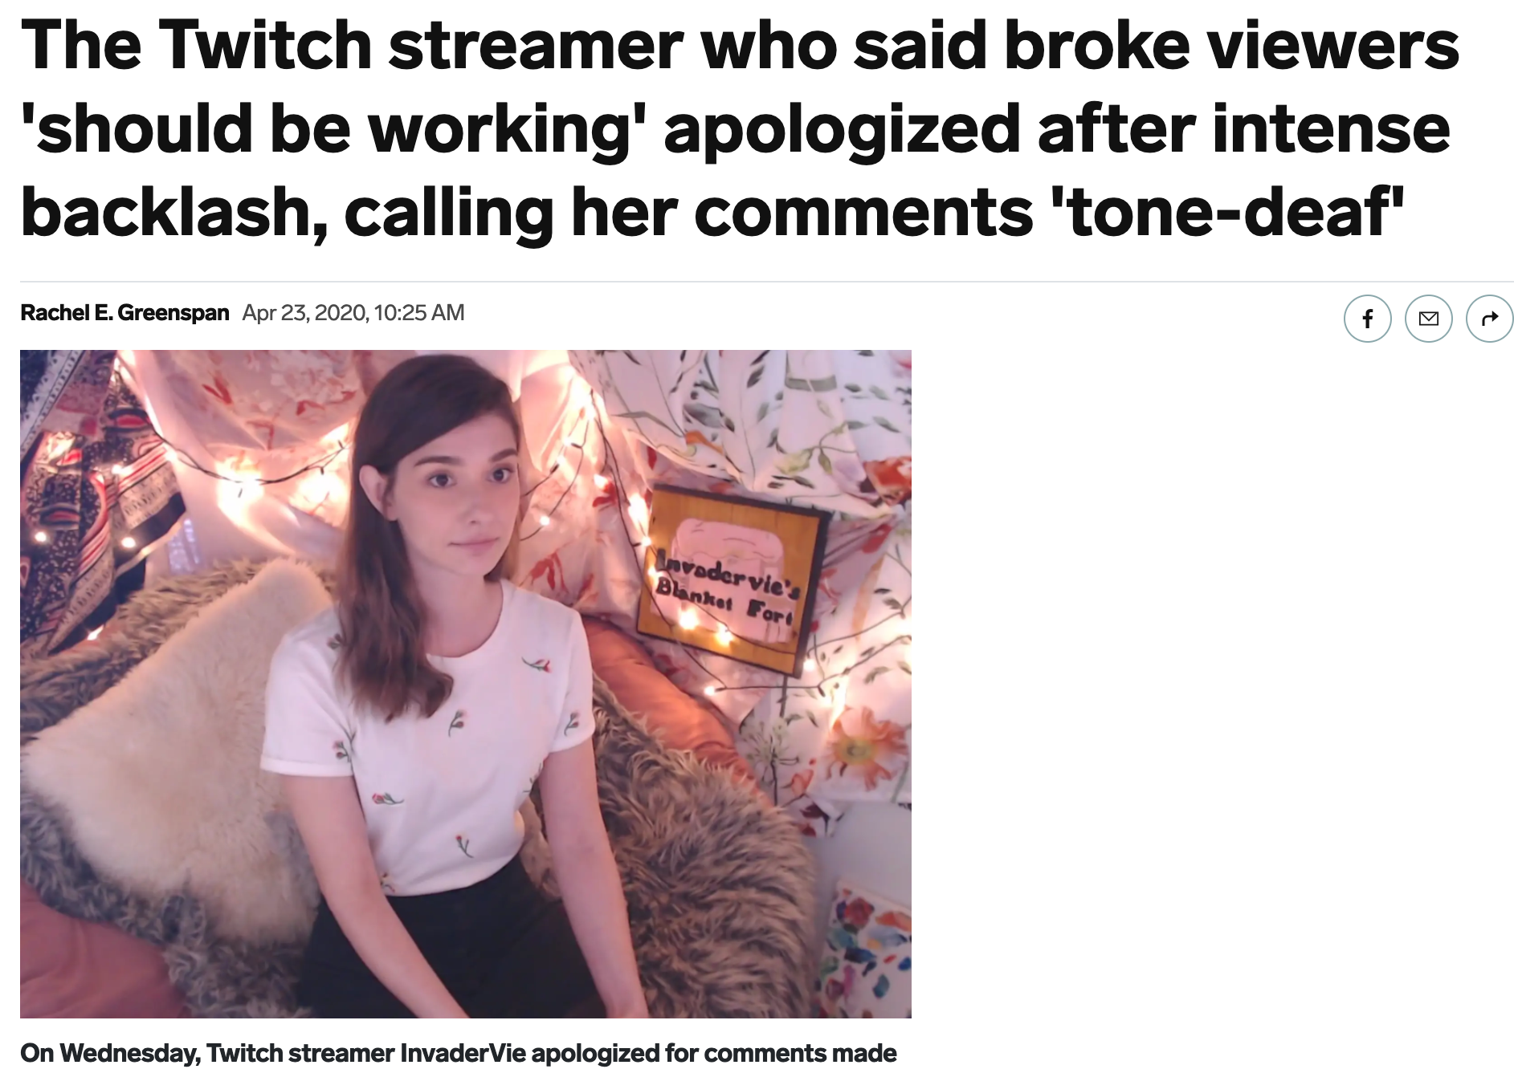The image size is (1514, 1069).
Task: Click the email envelope share icon
Action: pos(1428,319)
